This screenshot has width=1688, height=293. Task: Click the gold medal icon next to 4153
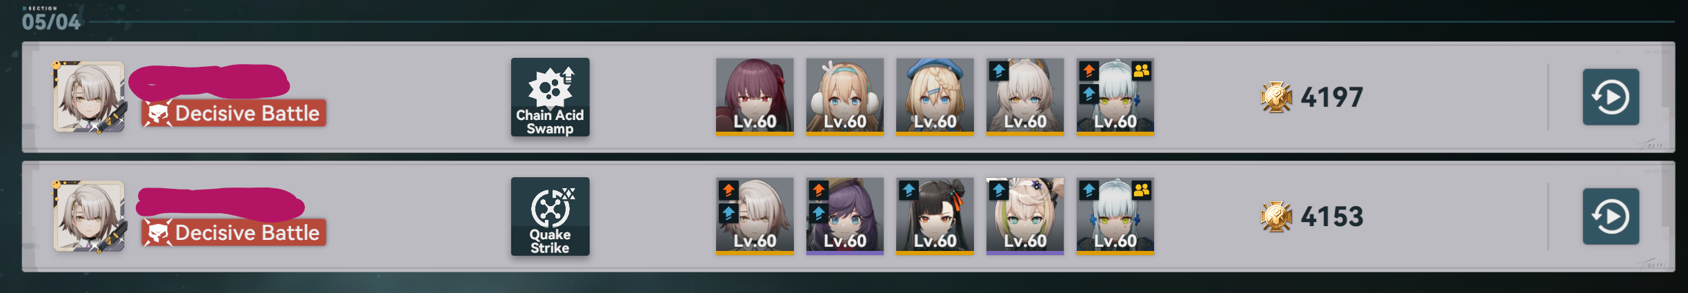point(1276,216)
